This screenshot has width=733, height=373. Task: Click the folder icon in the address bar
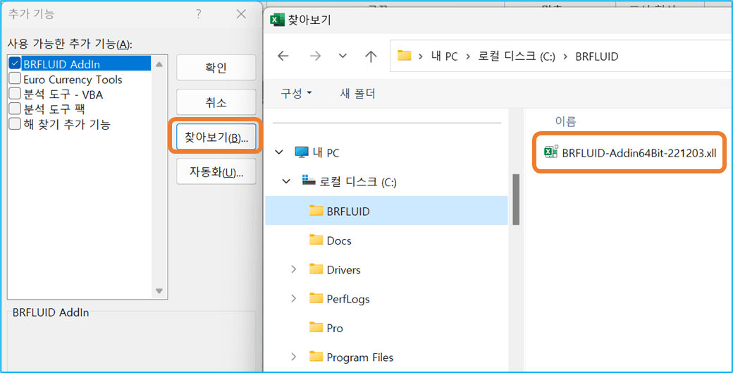point(404,56)
